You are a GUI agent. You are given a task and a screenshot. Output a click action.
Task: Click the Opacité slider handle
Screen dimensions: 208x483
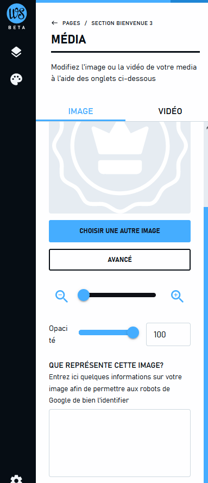[133, 333]
